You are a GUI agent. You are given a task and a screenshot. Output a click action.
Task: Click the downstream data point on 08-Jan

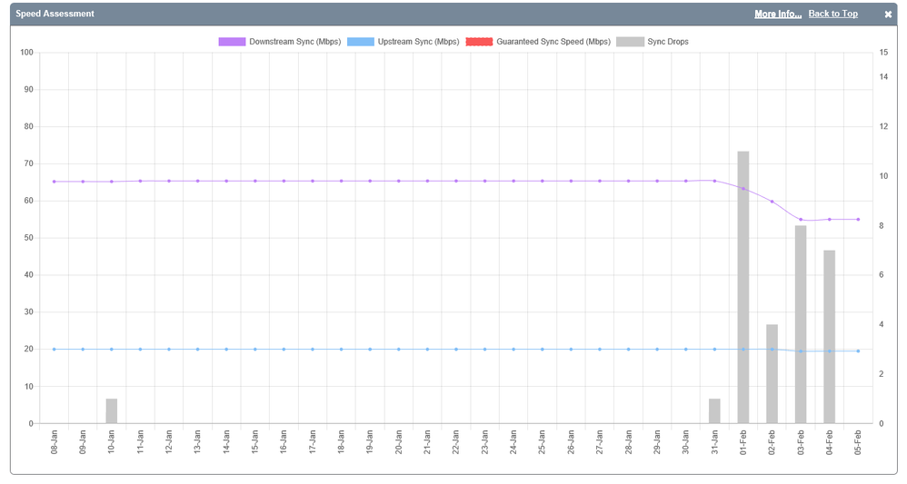coord(55,182)
